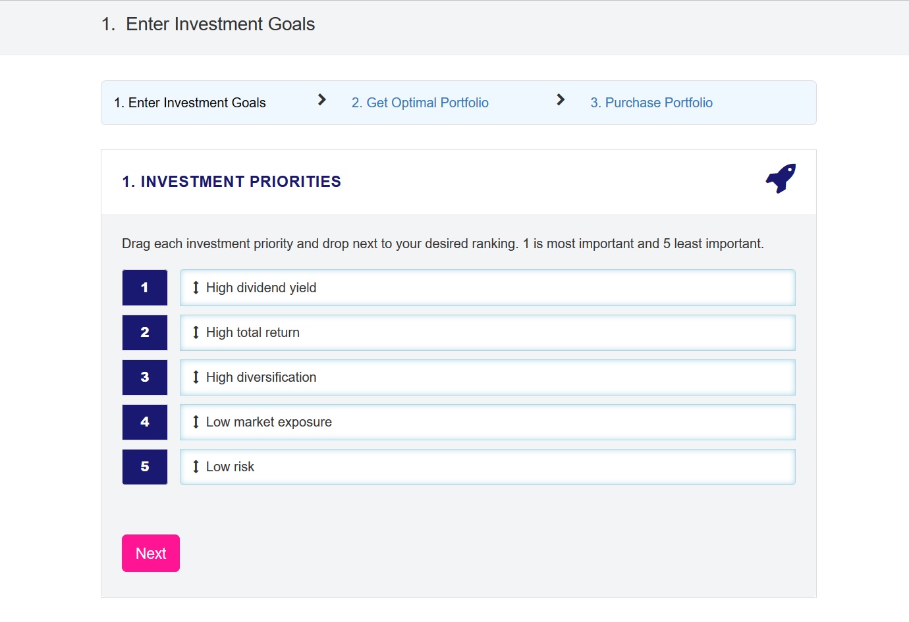Click chevron arrow after Enter Investment Goals step
909x622 pixels.
321,100
